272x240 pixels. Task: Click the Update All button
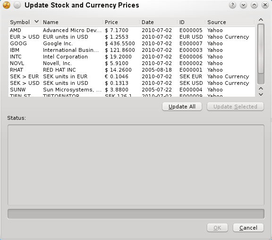(182, 107)
